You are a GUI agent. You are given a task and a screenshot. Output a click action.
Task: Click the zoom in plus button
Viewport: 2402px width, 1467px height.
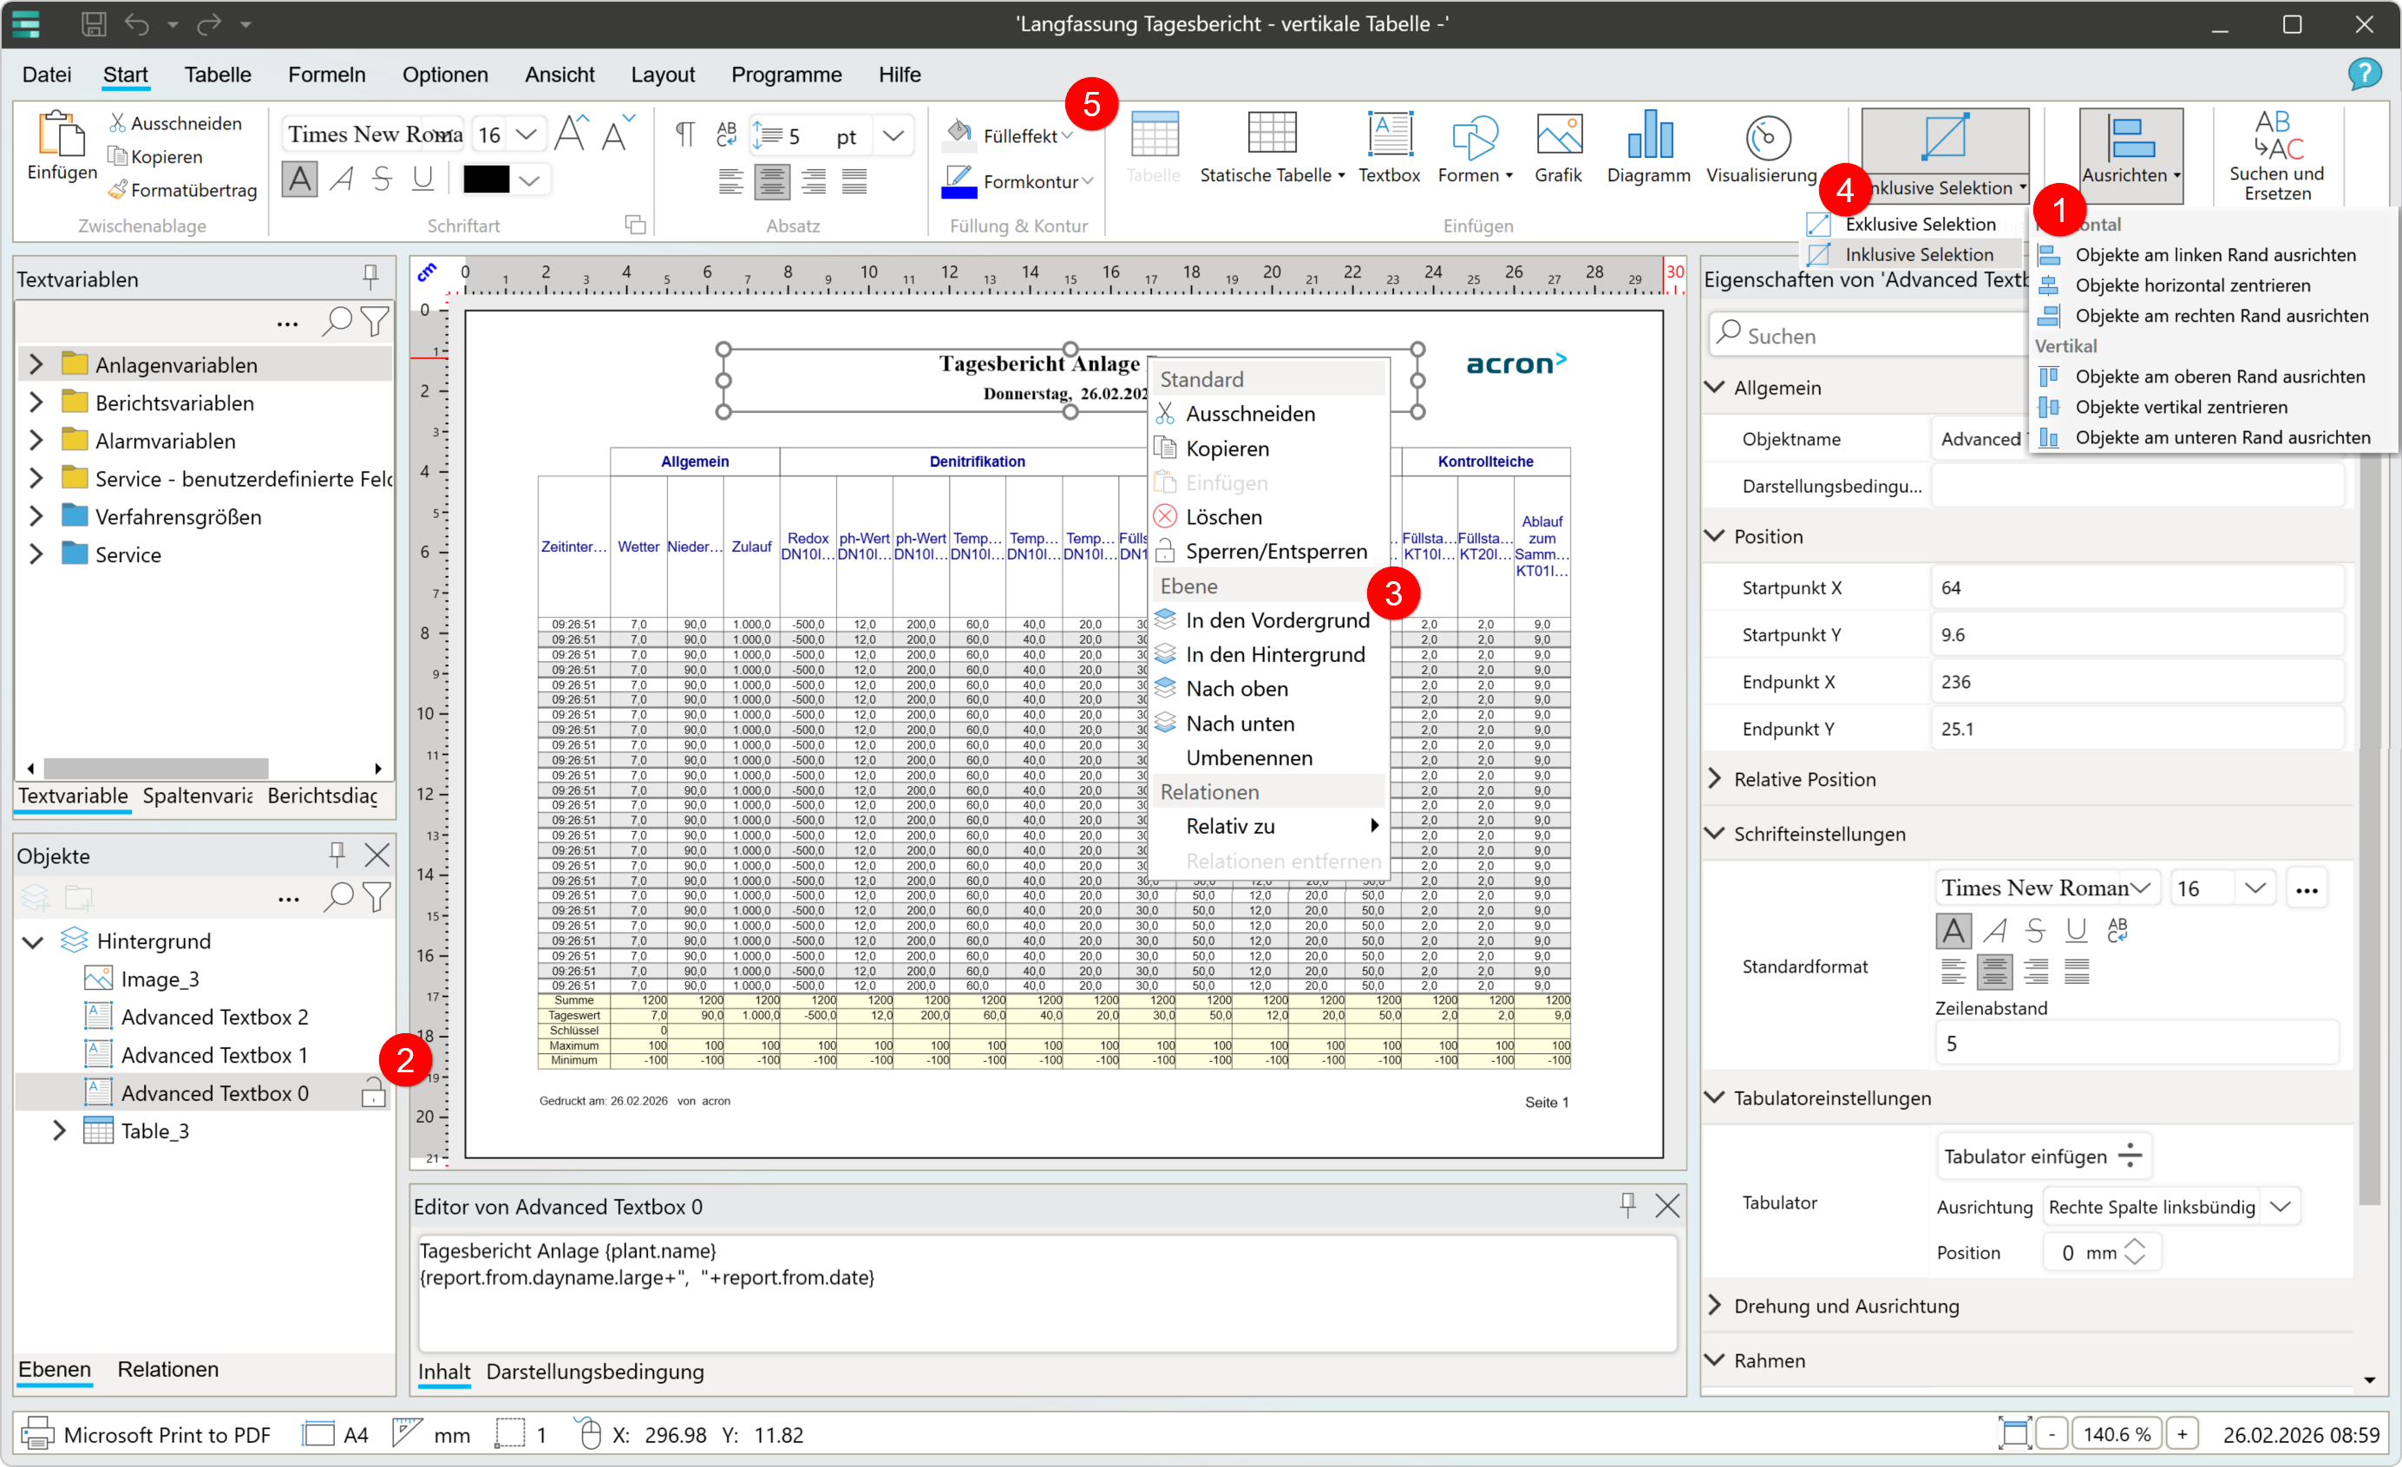pyautogui.click(x=2182, y=1434)
